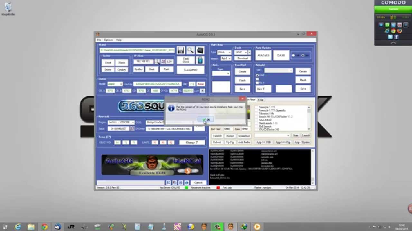
Task: Click the ScreenShot button
Action: tap(244, 136)
